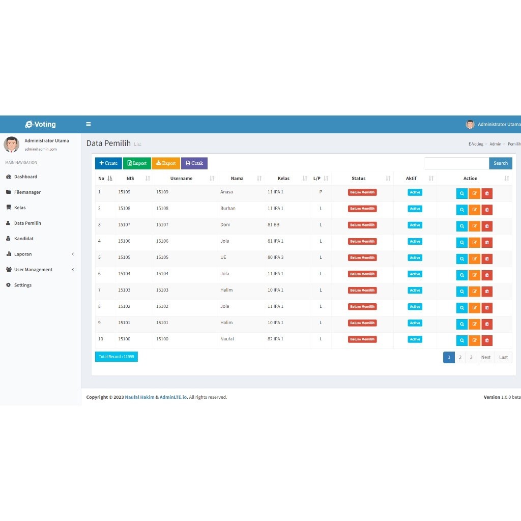This screenshot has width=521, height=521.
Task: Go to page 2 of pagination
Action: coord(460,357)
